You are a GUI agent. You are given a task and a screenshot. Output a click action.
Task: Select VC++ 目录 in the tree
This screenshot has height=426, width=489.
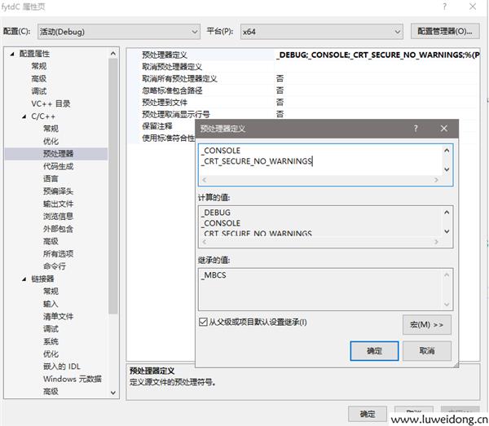point(51,103)
